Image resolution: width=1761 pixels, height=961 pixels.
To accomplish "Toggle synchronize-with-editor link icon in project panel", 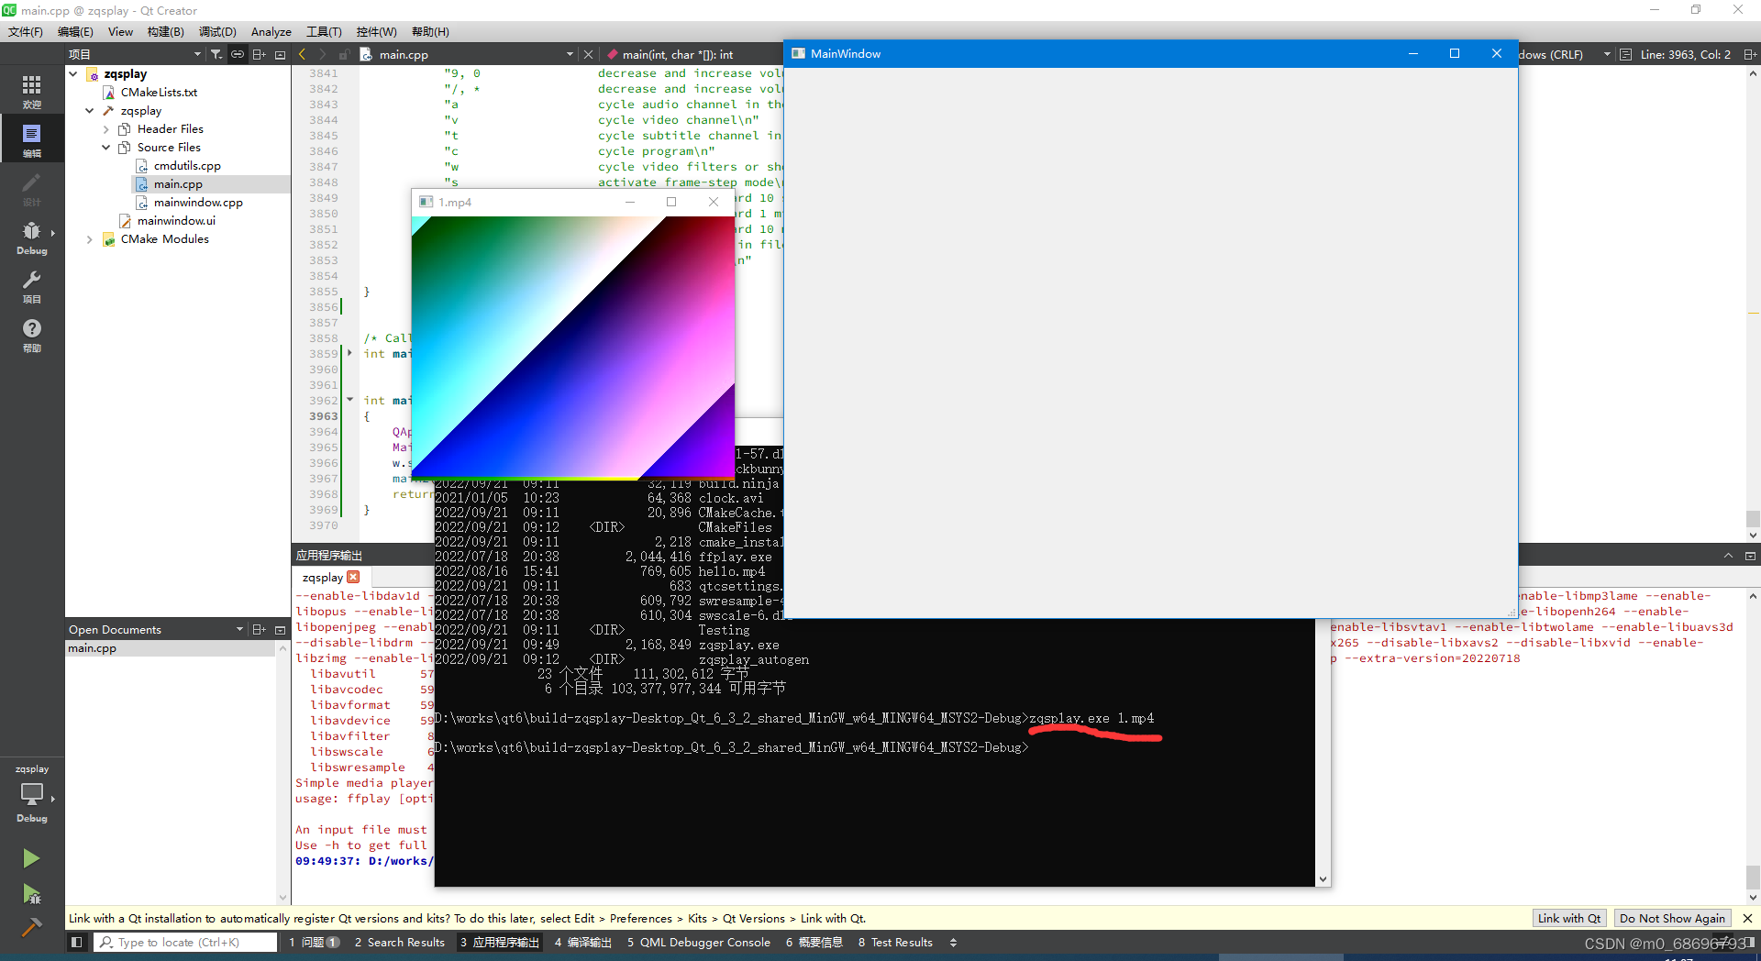I will 237,54.
